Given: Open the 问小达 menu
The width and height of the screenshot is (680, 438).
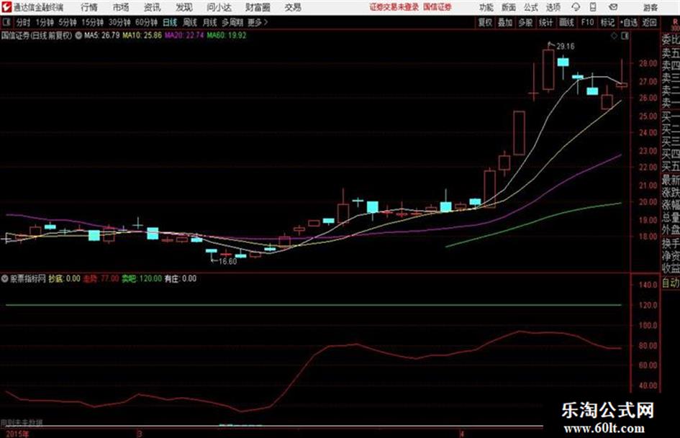Looking at the screenshot, I should (219, 7).
